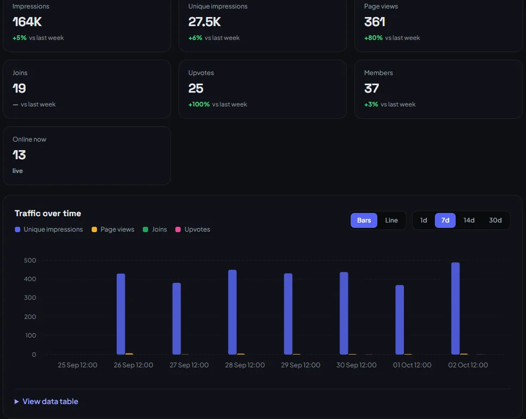Select the 1d time range

point(423,220)
